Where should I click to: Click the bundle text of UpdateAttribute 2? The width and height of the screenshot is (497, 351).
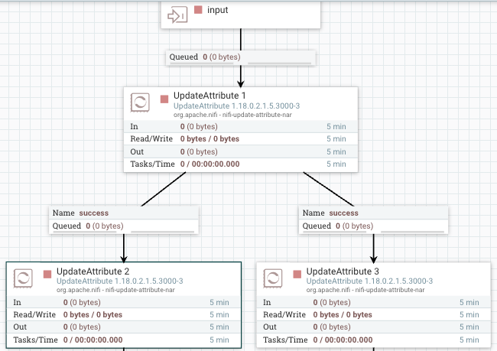pos(115,290)
